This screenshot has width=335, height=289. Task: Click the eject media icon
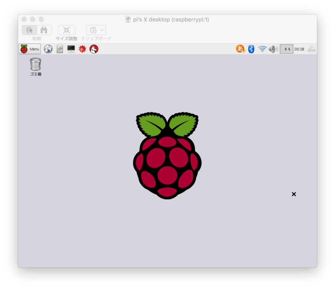point(311,49)
